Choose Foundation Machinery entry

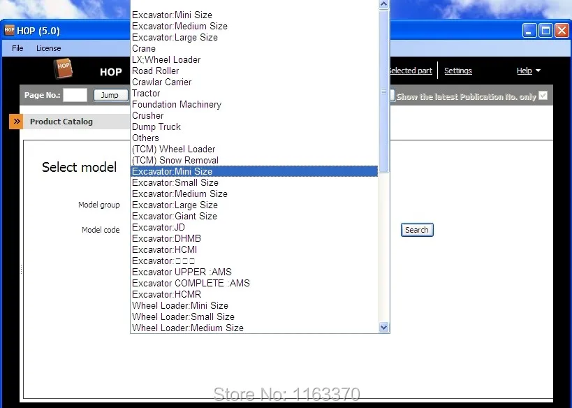[254, 104]
